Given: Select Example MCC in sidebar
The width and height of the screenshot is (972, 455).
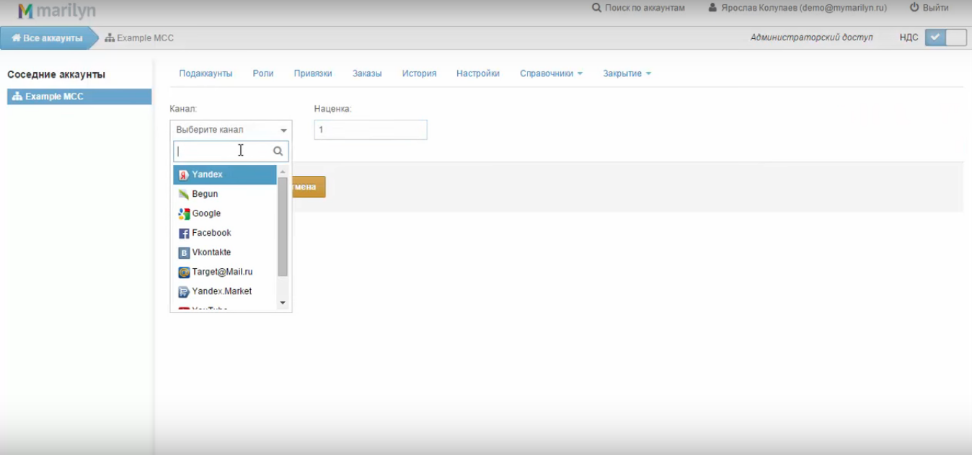Looking at the screenshot, I should (x=79, y=97).
